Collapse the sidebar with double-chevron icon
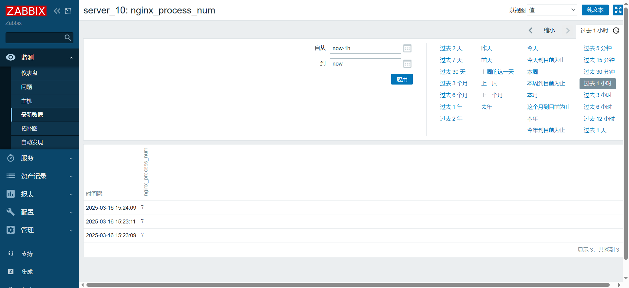629x288 pixels. point(57,11)
